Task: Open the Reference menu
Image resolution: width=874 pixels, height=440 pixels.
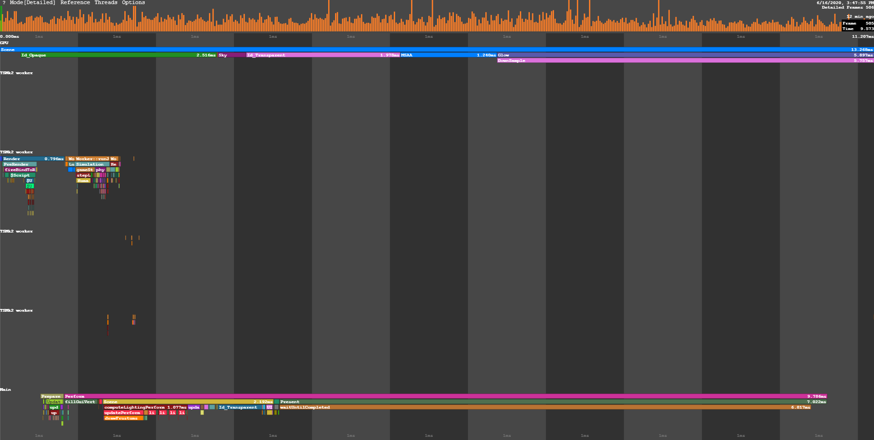Action: pyautogui.click(x=75, y=3)
